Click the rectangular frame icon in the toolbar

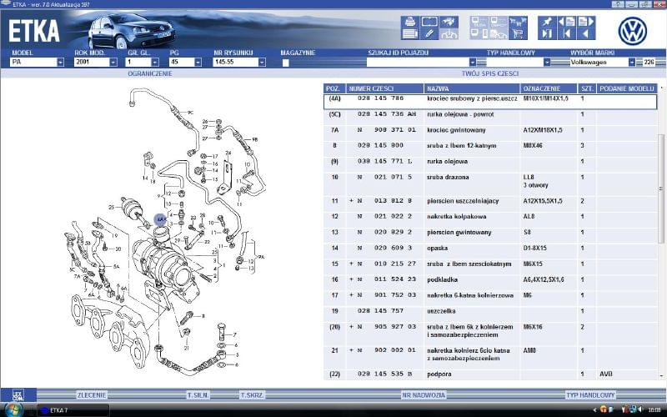(429, 22)
